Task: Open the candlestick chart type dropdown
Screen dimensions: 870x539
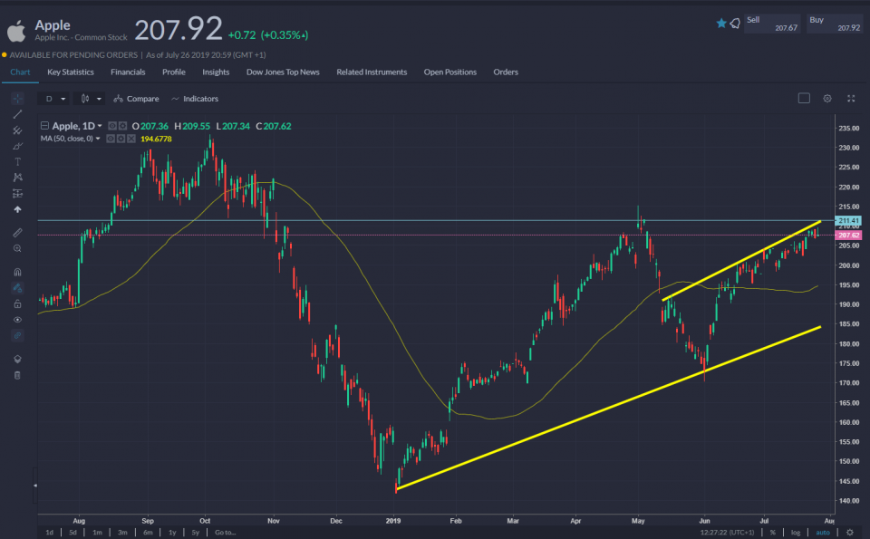Action: click(91, 99)
